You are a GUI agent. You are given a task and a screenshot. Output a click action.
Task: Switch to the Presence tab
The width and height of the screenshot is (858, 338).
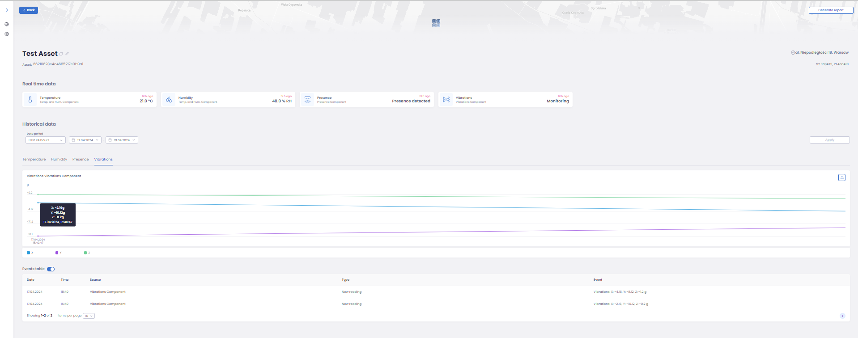(x=81, y=159)
